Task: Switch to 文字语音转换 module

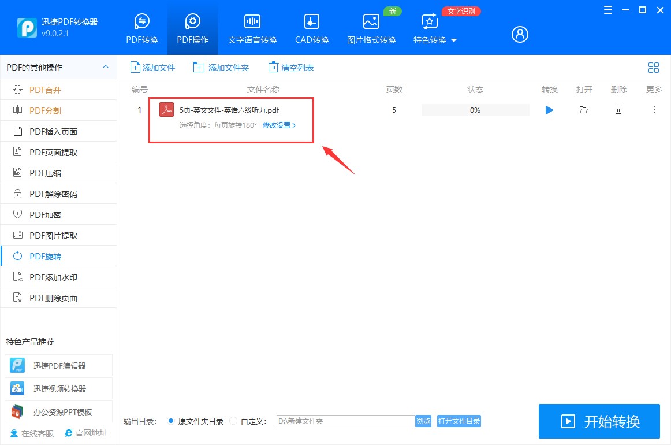Action: tap(252, 27)
